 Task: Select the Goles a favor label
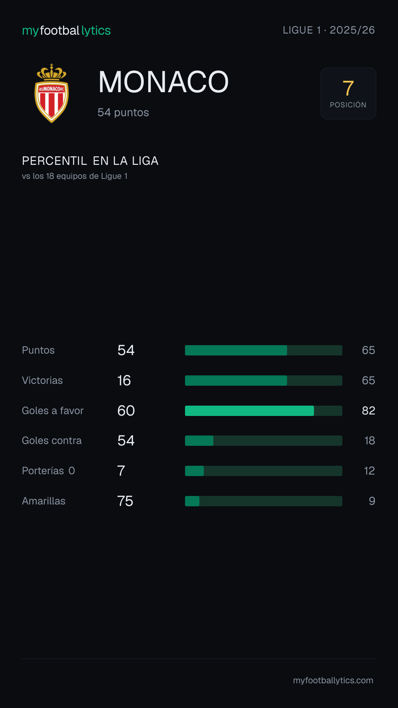click(53, 411)
